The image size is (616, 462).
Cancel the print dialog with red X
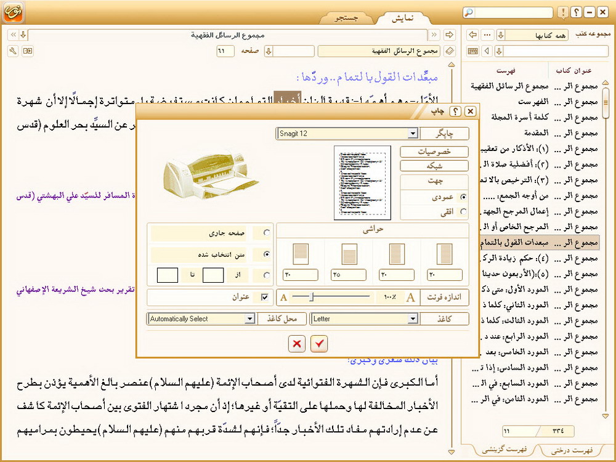[297, 344]
